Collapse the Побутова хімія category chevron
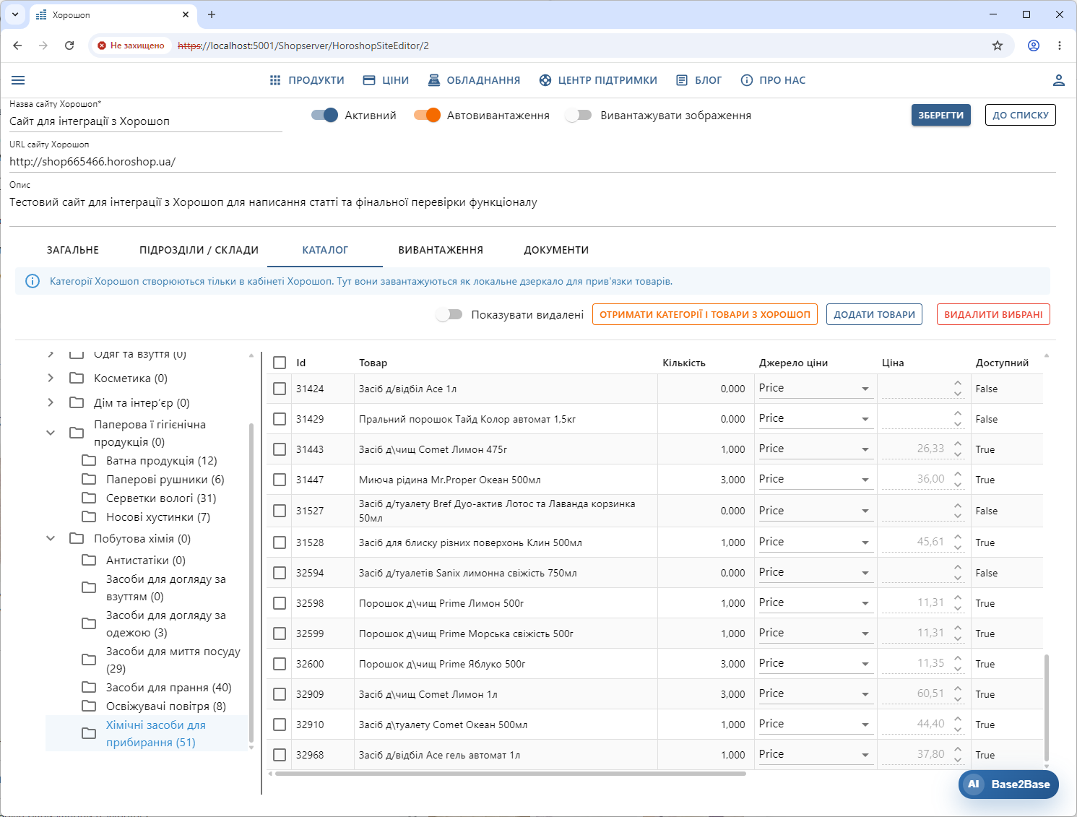Viewport: 1077px width, 817px height. tap(50, 538)
